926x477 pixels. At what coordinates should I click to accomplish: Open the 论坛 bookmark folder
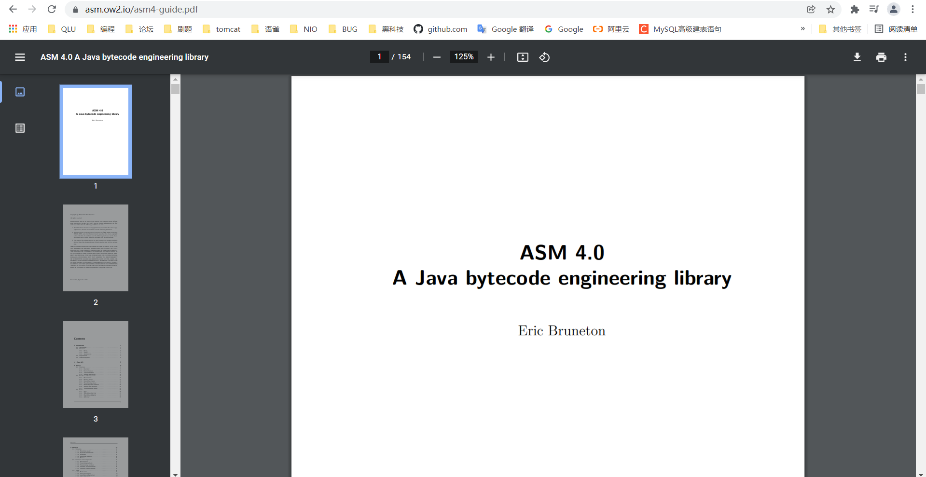click(x=139, y=29)
